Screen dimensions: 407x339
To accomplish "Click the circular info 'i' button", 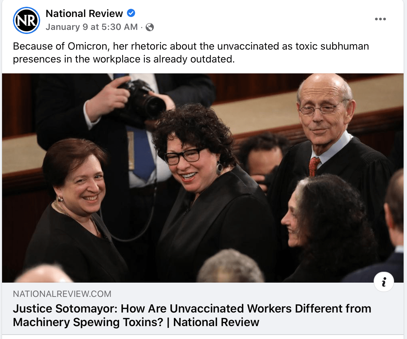I will coord(384,282).
